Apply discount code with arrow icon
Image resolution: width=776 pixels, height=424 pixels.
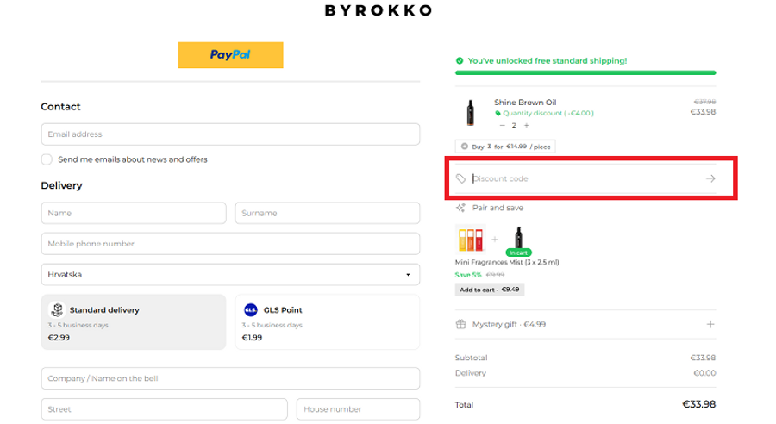(x=710, y=178)
